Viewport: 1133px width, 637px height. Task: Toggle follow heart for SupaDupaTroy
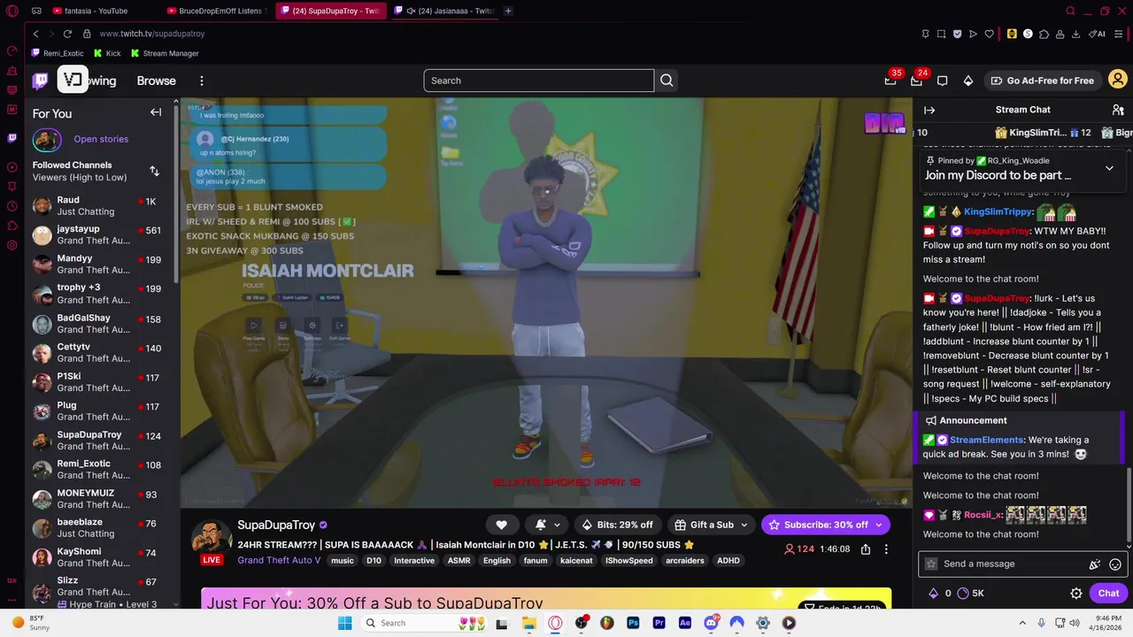[x=501, y=525]
